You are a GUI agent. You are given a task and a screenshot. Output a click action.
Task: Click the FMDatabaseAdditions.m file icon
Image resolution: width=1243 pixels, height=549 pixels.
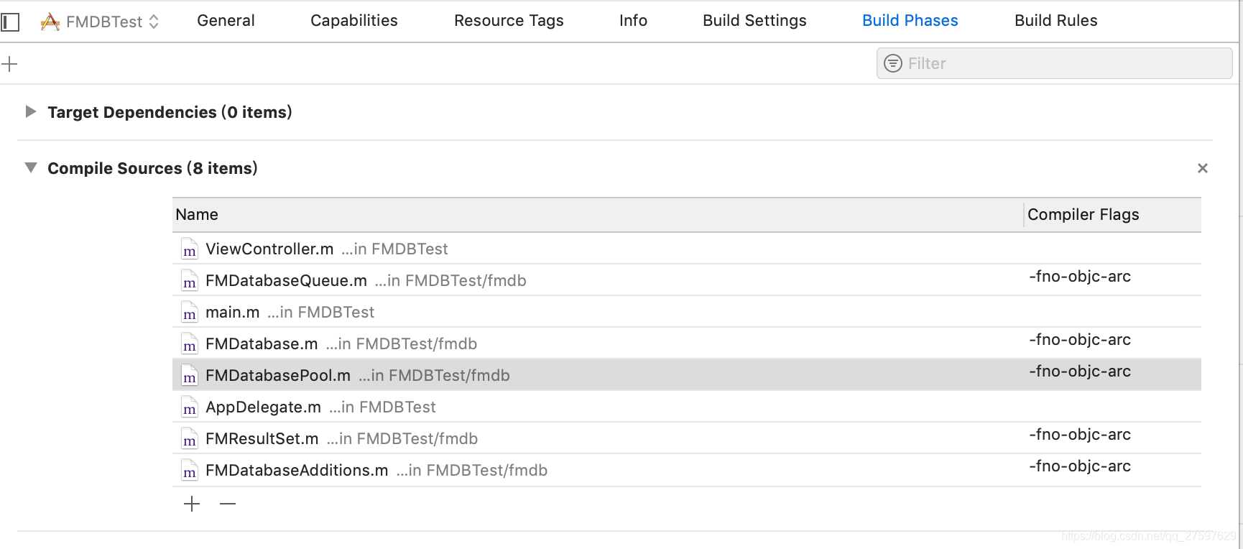pyautogui.click(x=189, y=470)
